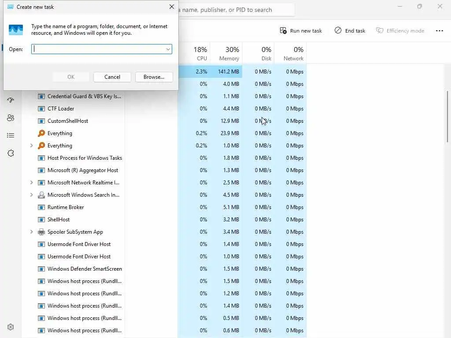
Task: Click the Microsoft Windows Search Indexer icon
Action: [41, 195]
